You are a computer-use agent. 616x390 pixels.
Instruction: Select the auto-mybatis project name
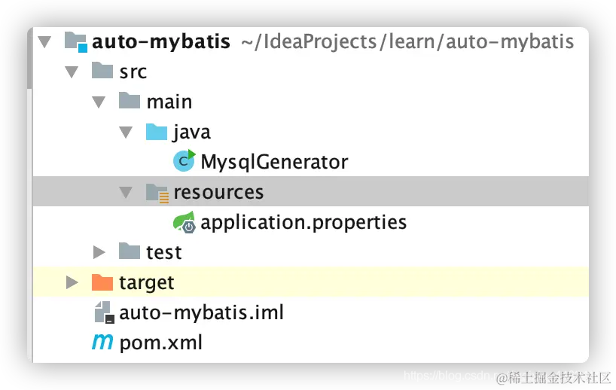[x=161, y=41]
